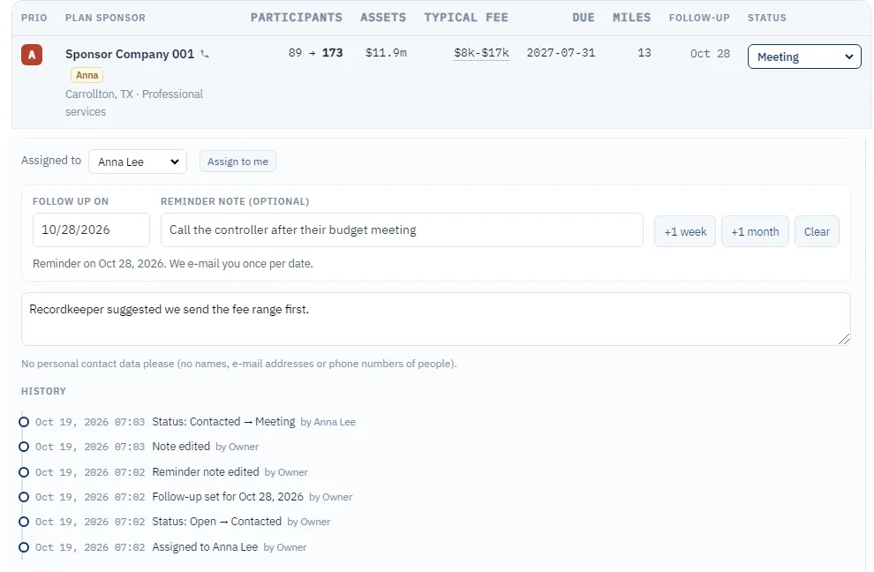Open the Assigned to Anna Lee dropdown
874x572 pixels.
point(138,162)
